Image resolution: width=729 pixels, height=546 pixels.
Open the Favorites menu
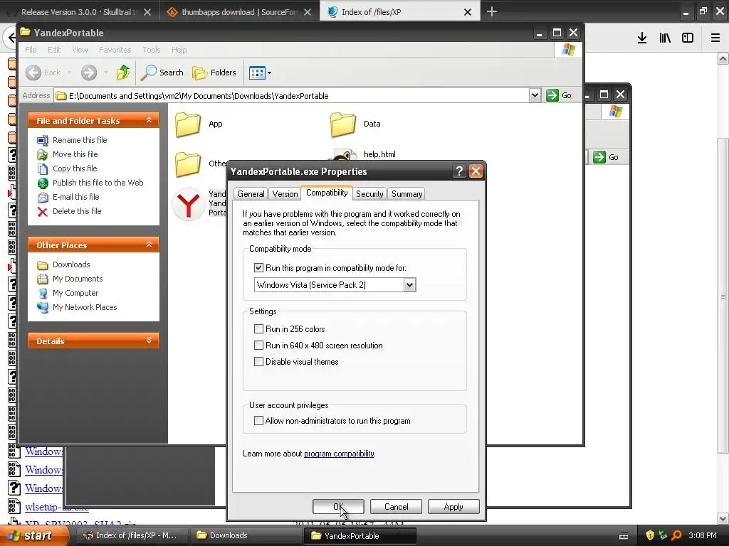[115, 50]
